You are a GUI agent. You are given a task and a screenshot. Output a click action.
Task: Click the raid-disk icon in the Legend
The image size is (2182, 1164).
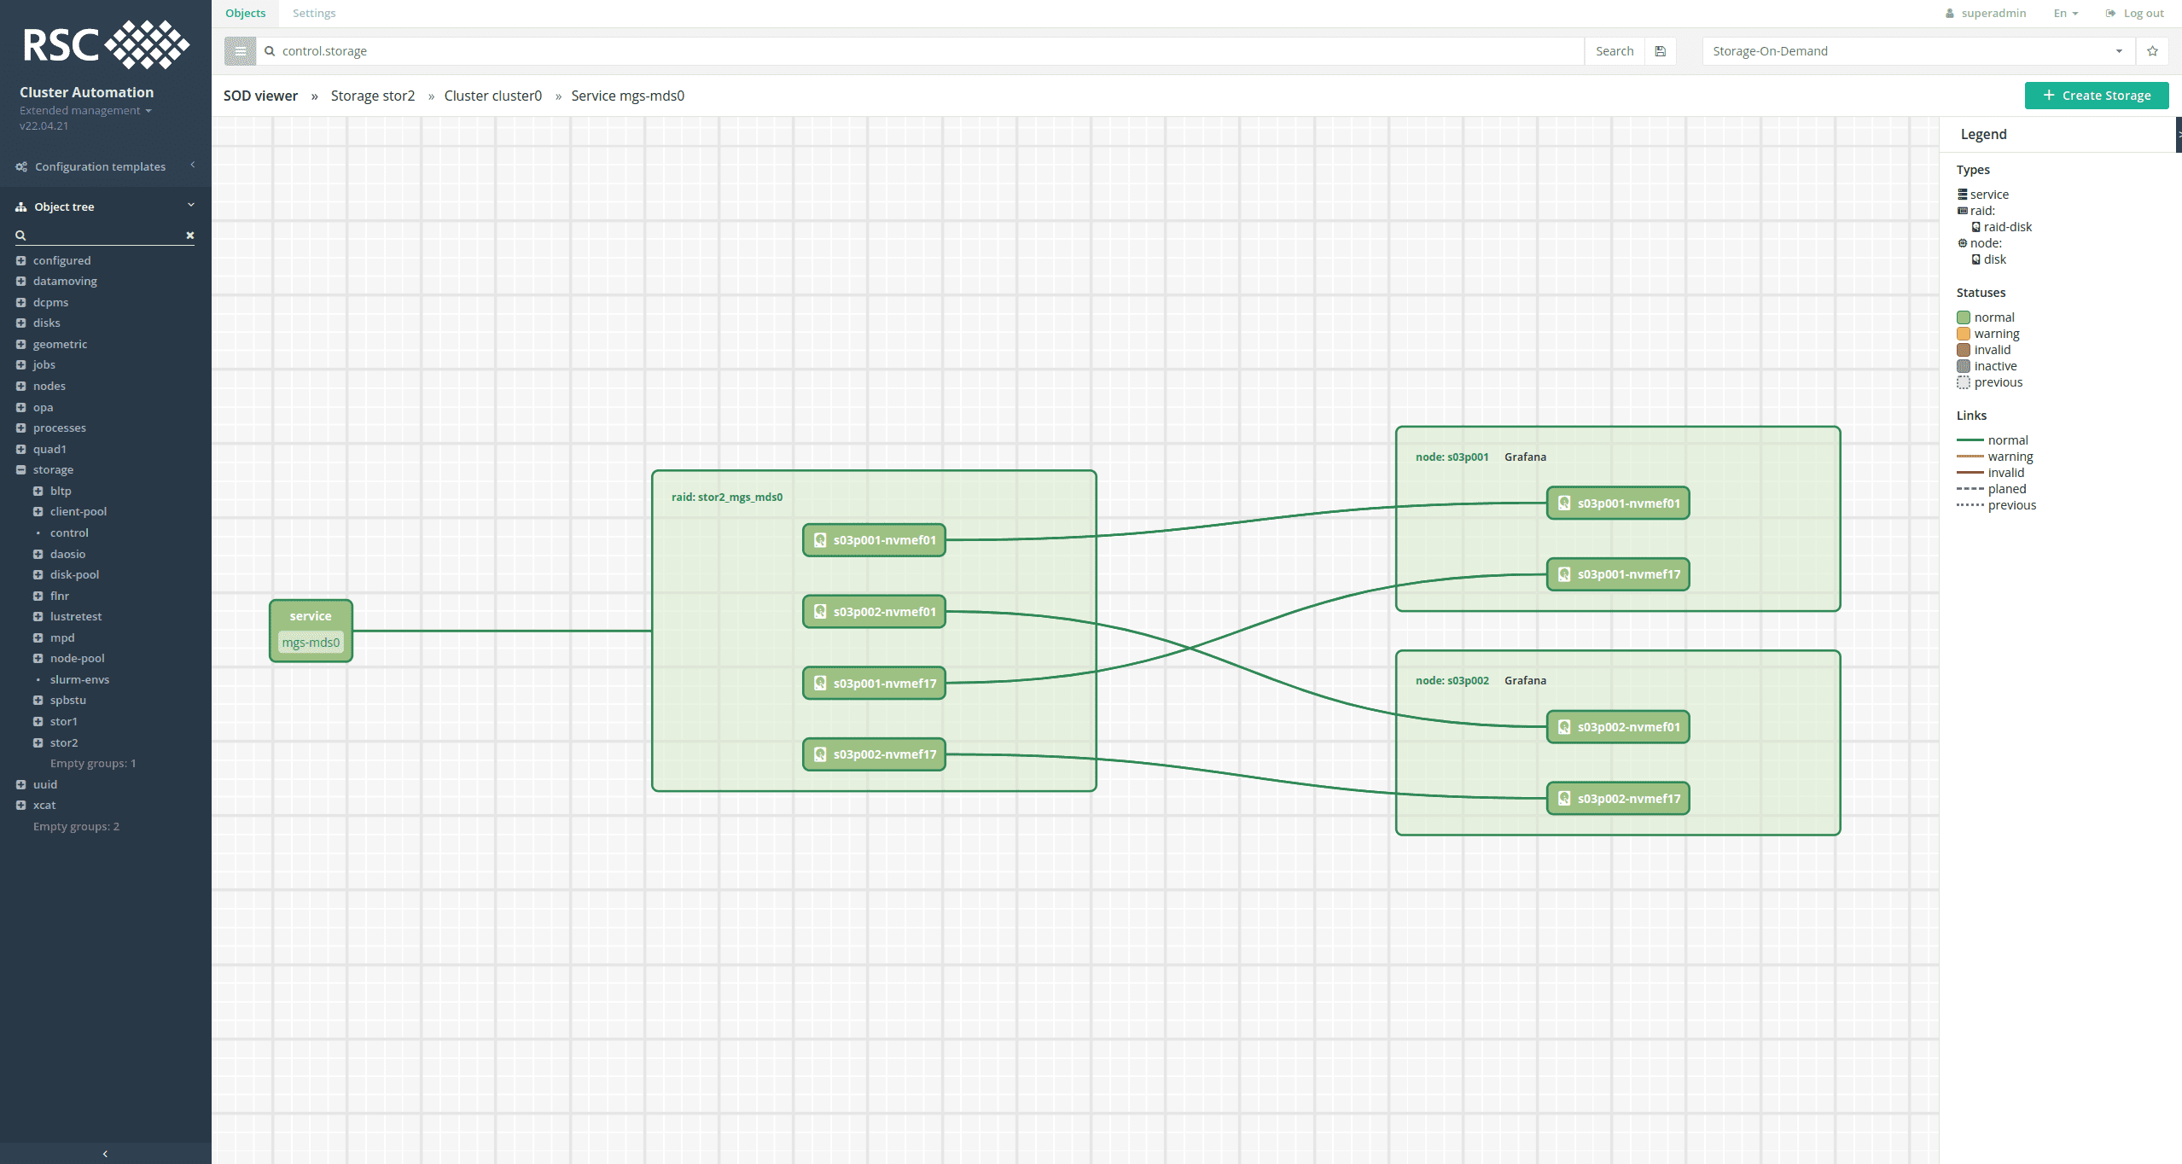click(1976, 226)
